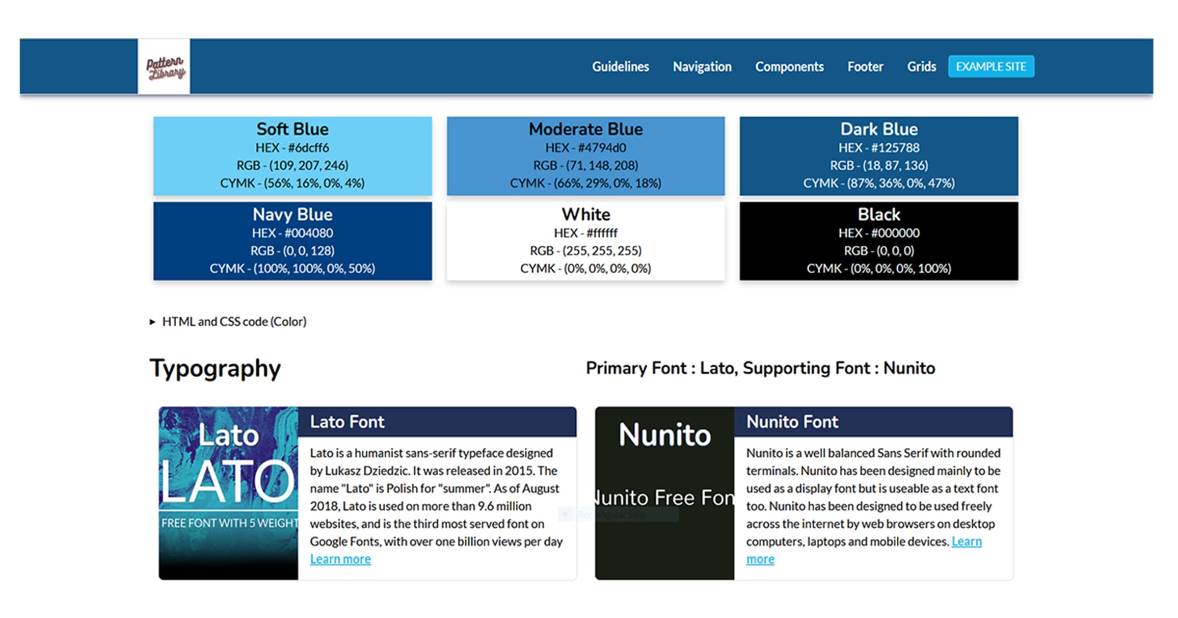Open the Grids nav link
Screen dimensions: 1178x618
(x=921, y=67)
